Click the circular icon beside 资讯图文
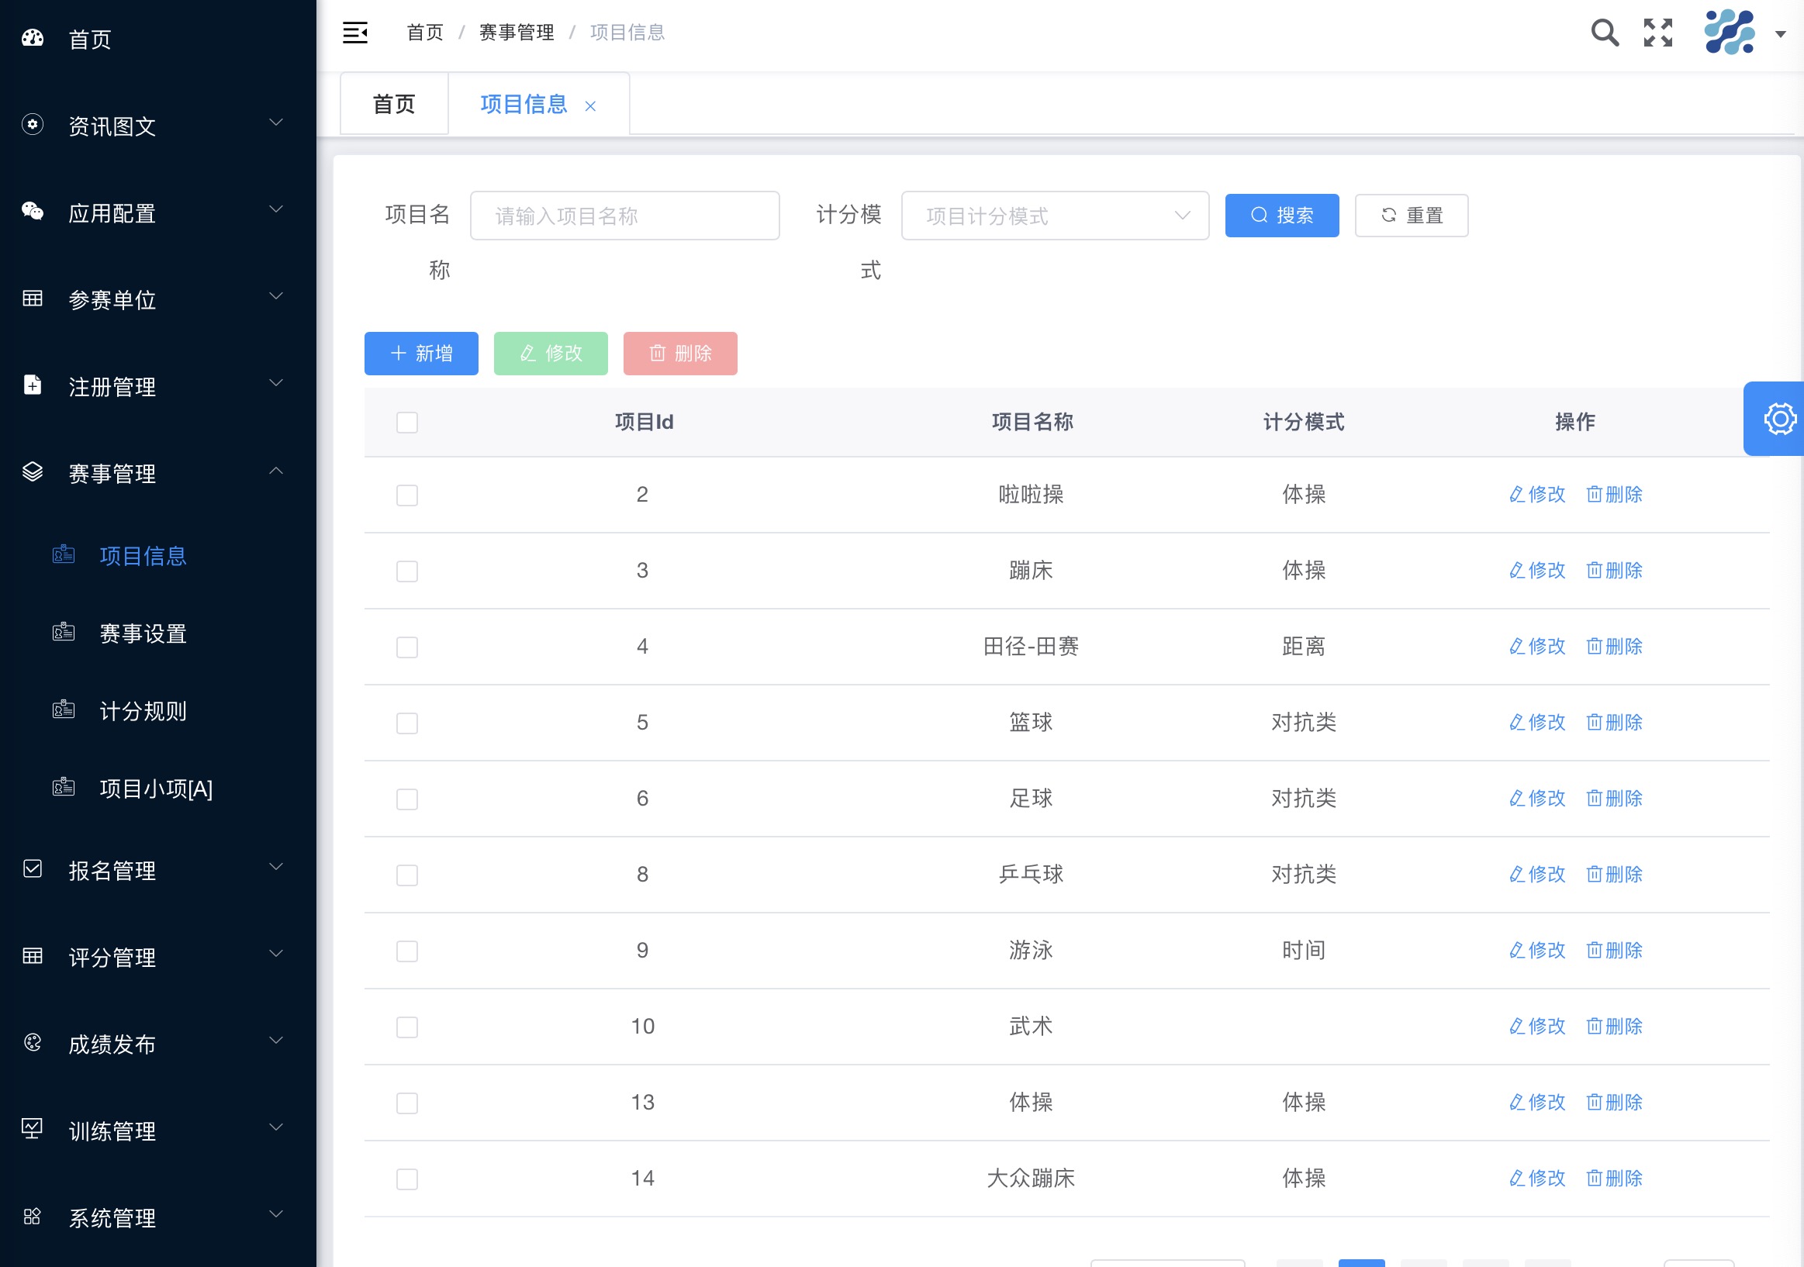Screen dimensions: 1804x1267 [33, 124]
